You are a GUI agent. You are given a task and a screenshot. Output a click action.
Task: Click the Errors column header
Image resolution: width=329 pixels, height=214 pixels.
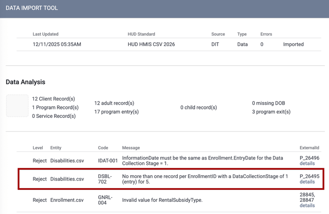click(267, 34)
